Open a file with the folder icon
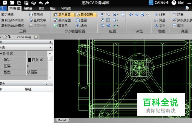The image size is (192, 123). click(x=12, y=2)
